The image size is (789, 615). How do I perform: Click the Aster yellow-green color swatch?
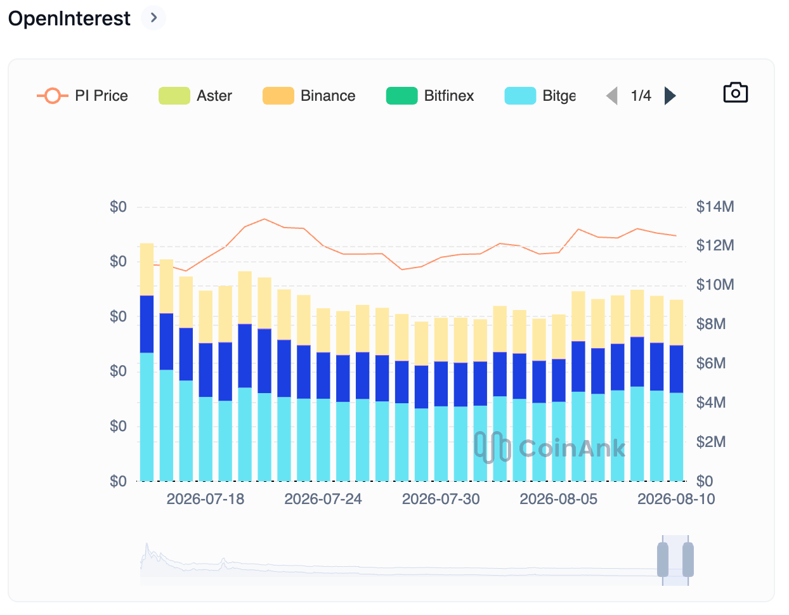(x=174, y=96)
